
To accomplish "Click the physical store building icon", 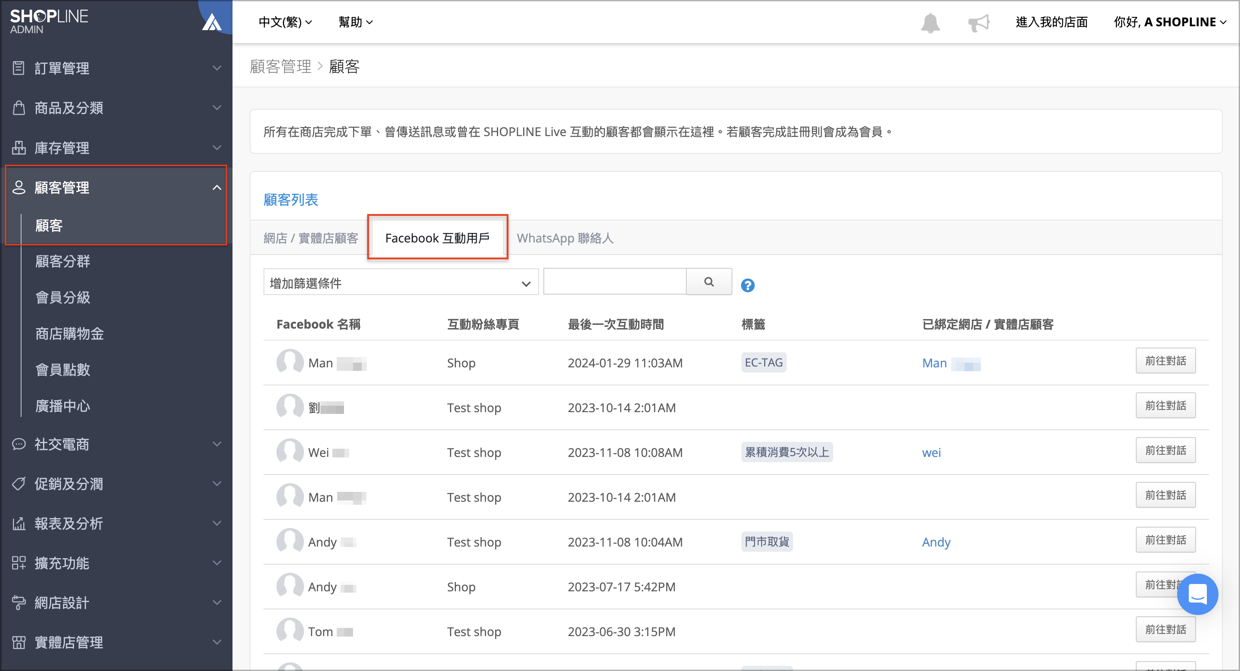I will [x=18, y=642].
